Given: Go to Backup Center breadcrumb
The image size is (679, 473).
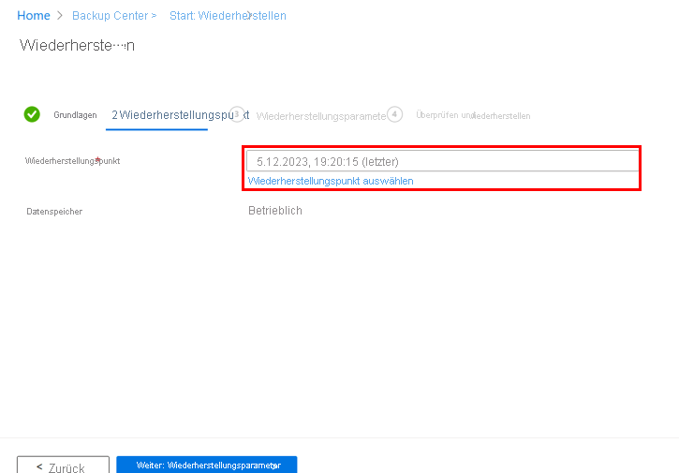Looking at the screenshot, I should (x=110, y=16).
